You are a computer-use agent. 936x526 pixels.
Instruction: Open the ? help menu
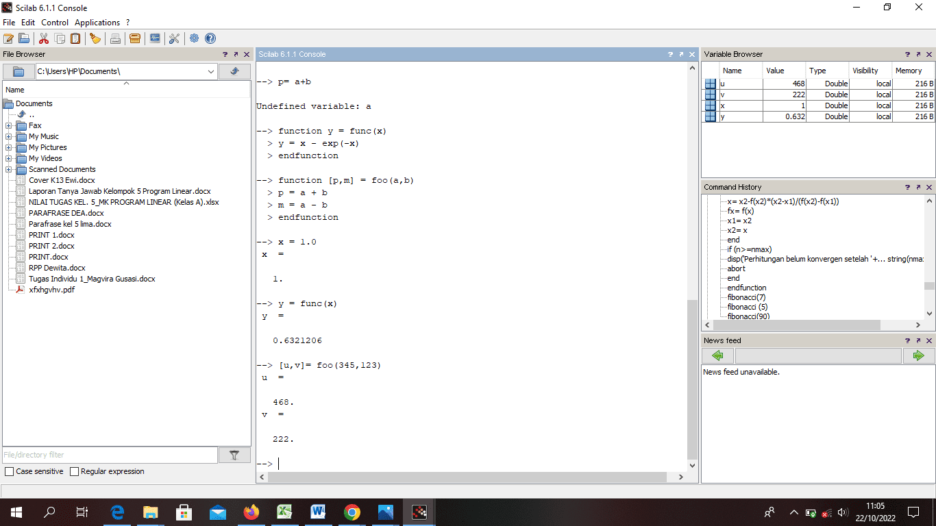(128, 23)
